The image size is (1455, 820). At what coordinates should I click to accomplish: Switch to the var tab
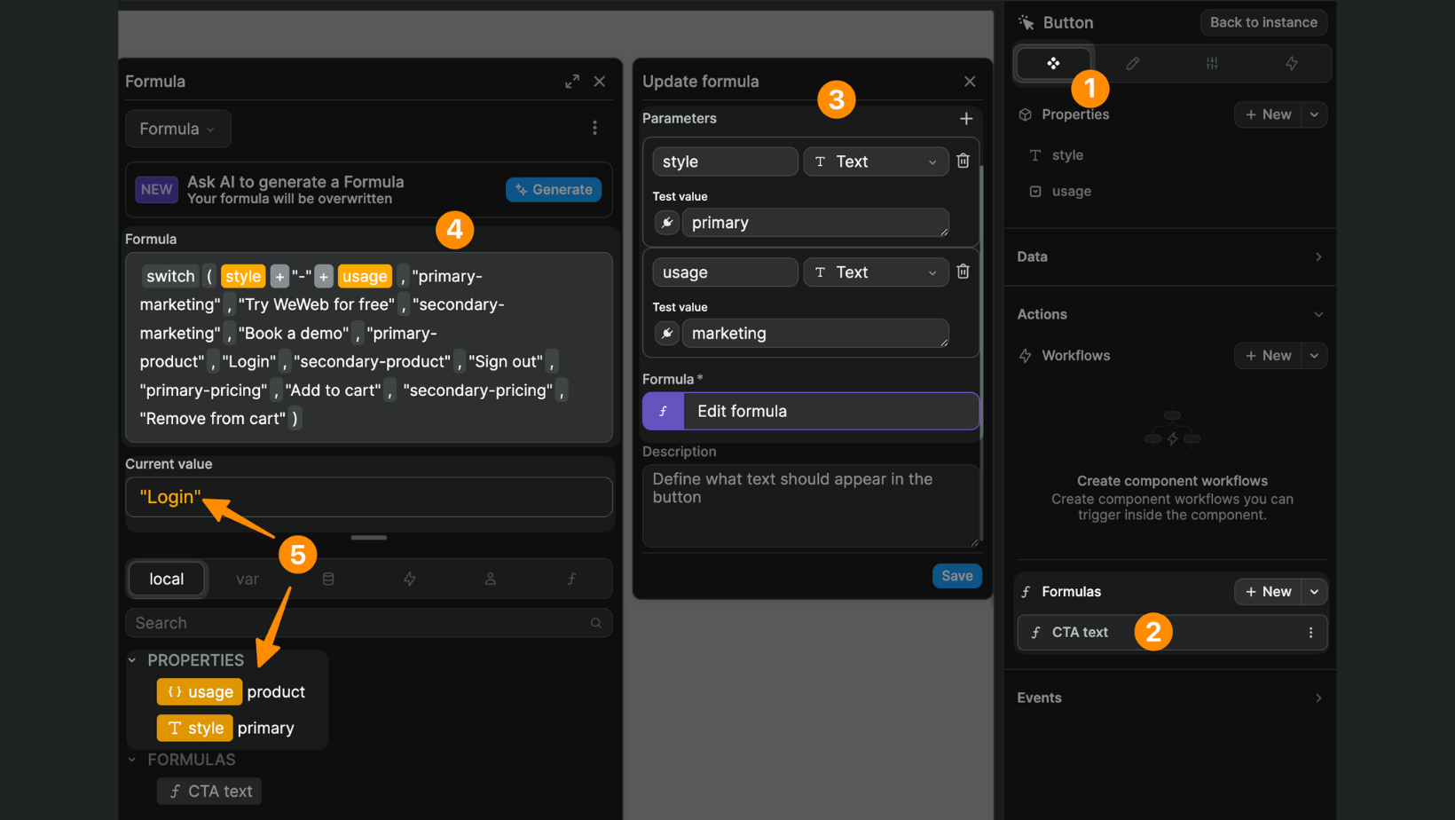[x=248, y=580]
